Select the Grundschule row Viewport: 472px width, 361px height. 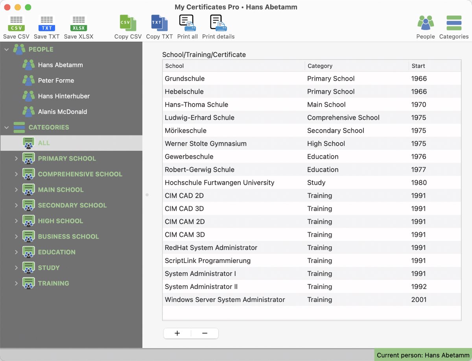[312, 78]
